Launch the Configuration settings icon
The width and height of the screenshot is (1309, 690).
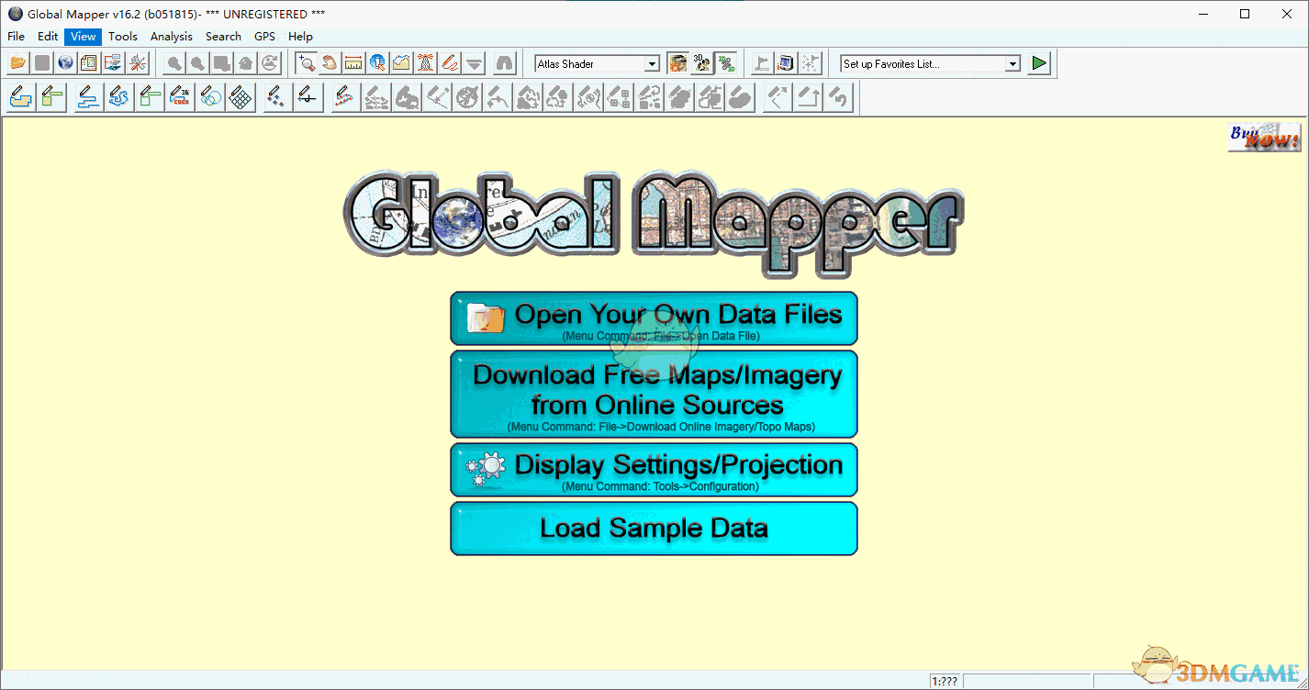[138, 62]
